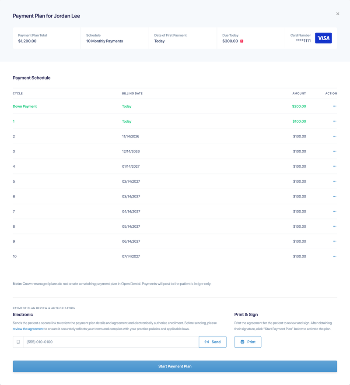Click Start Payment Plan button
The image size is (350, 385).
pyautogui.click(x=175, y=366)
